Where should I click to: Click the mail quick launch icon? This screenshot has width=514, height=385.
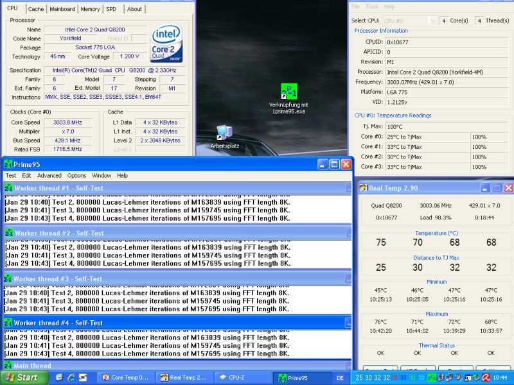click(83, 377)
